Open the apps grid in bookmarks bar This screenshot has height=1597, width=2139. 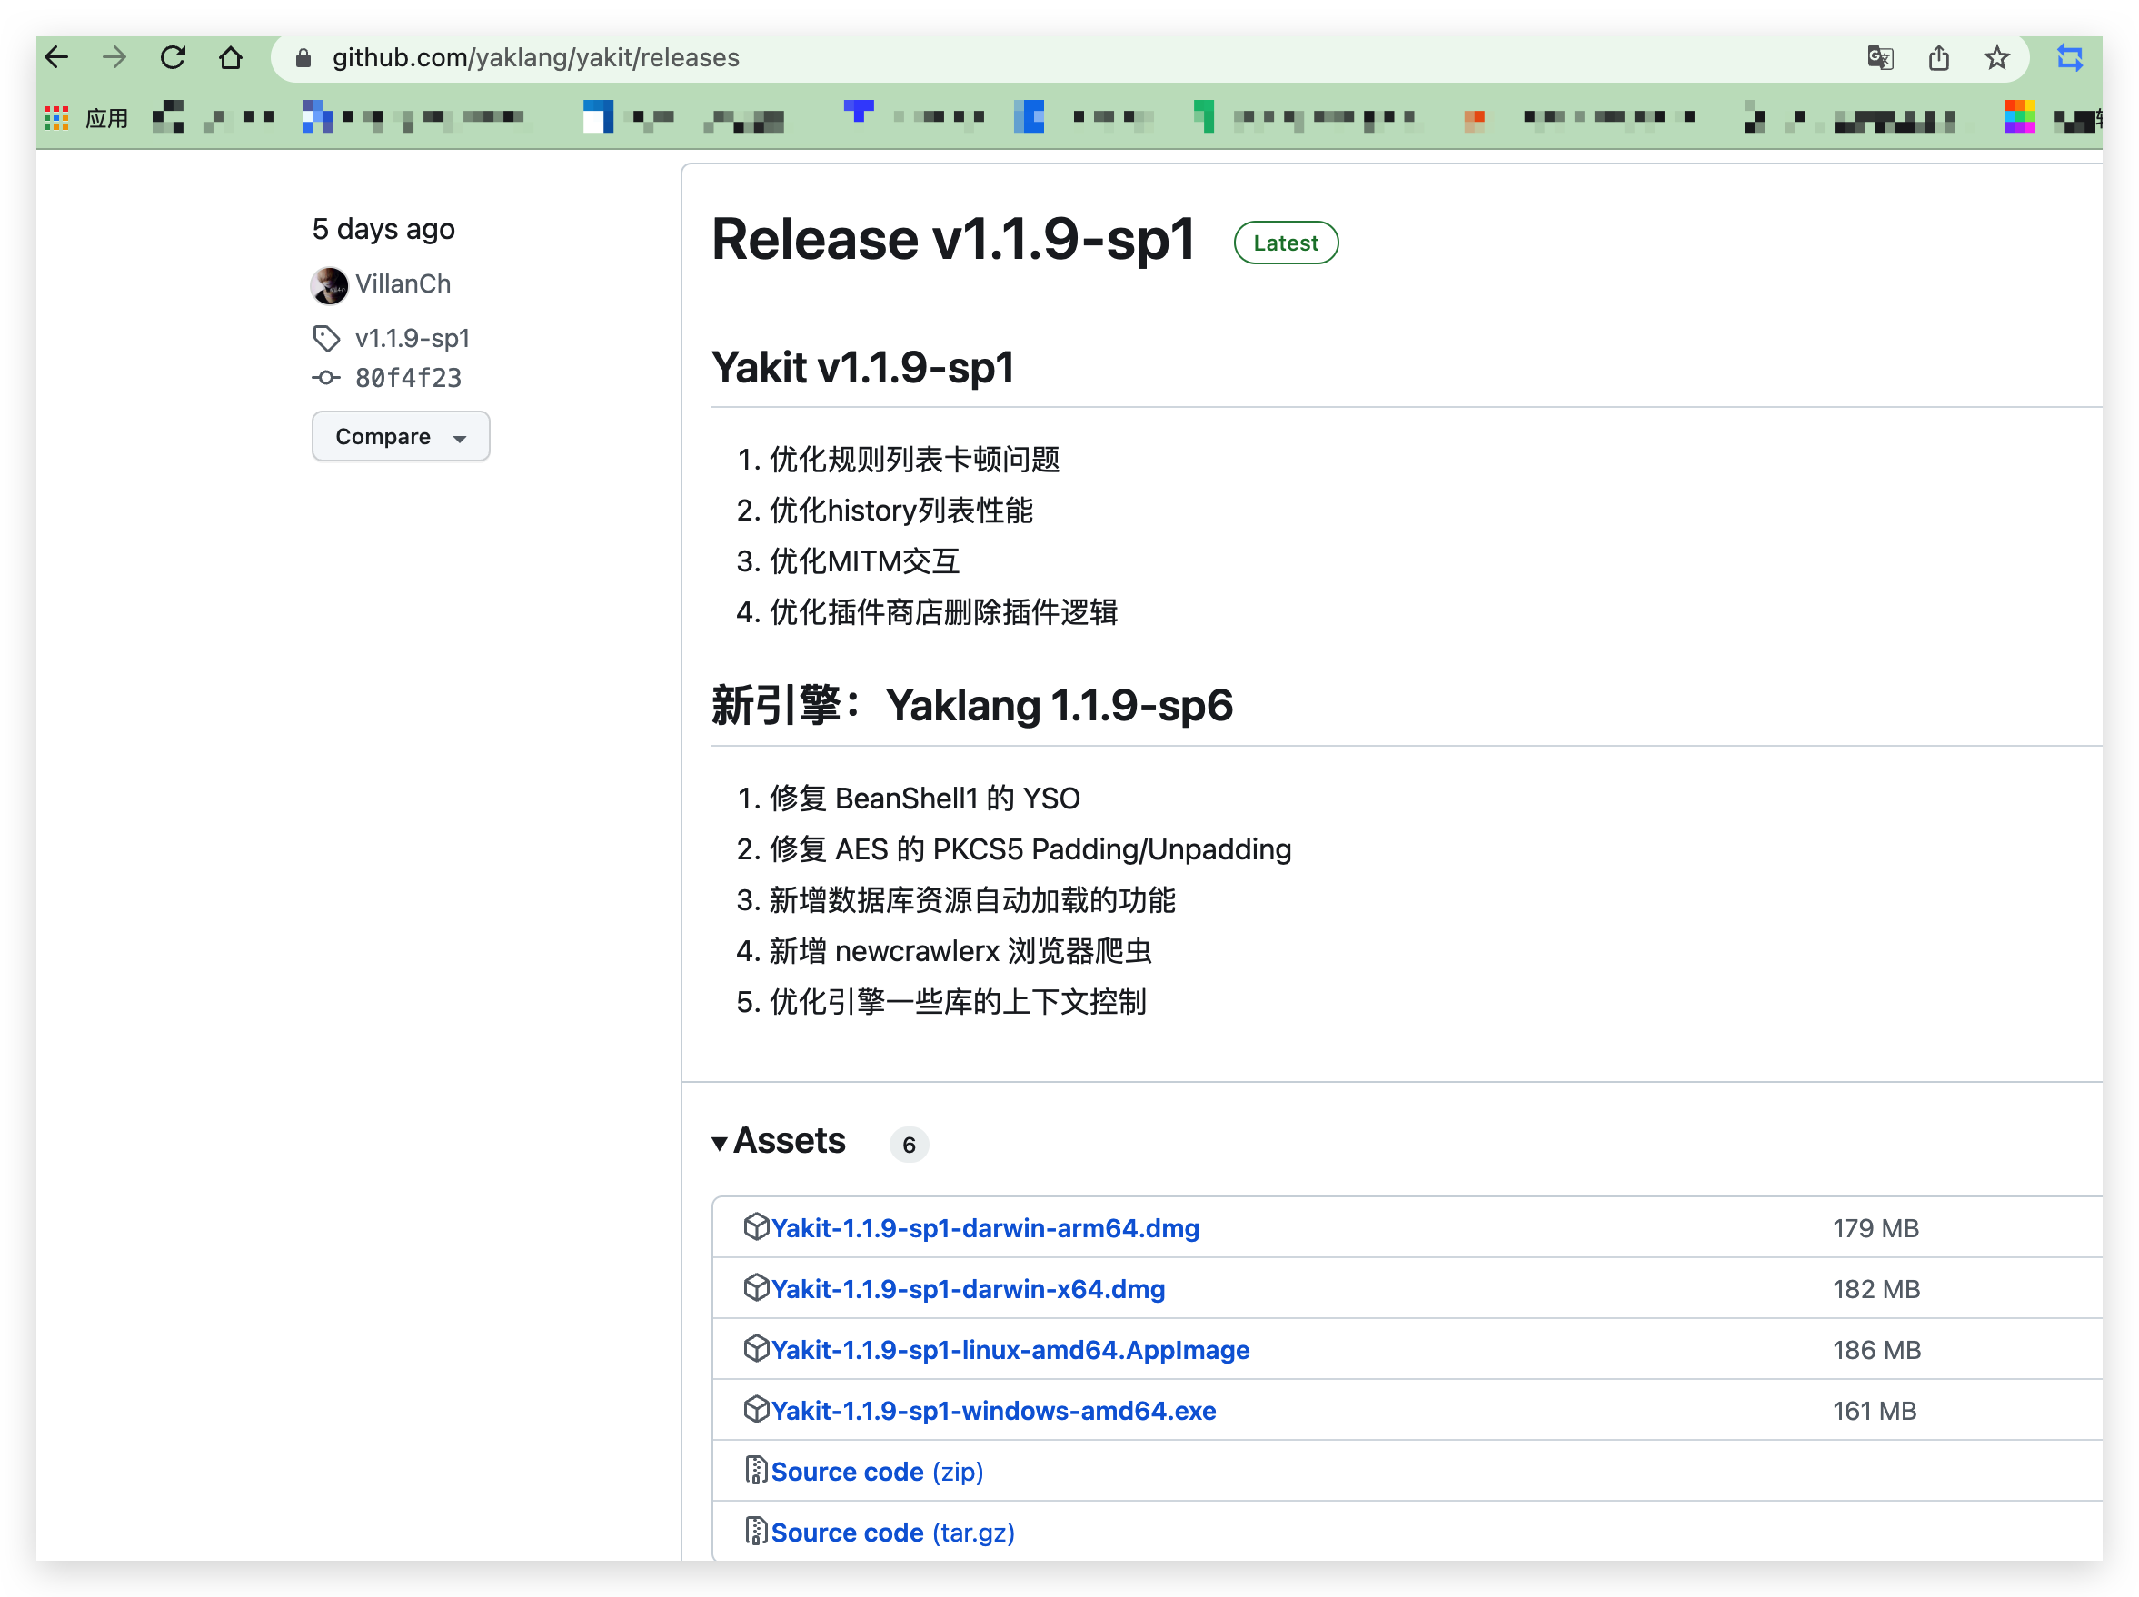tap(56, 118)
